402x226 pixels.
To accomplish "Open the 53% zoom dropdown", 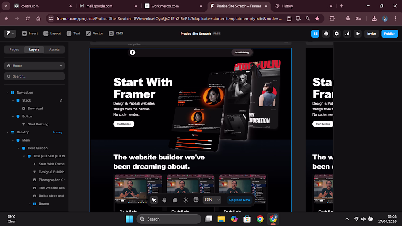I will click(x=212, y=200).
